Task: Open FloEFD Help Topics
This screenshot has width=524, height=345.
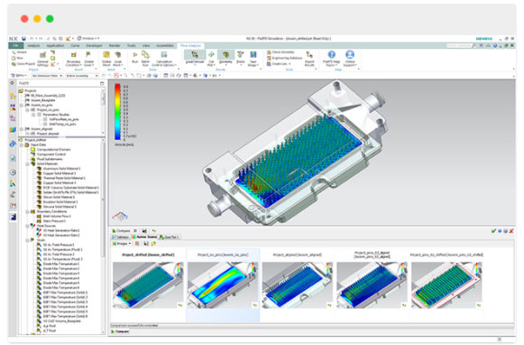Action: 331,58
